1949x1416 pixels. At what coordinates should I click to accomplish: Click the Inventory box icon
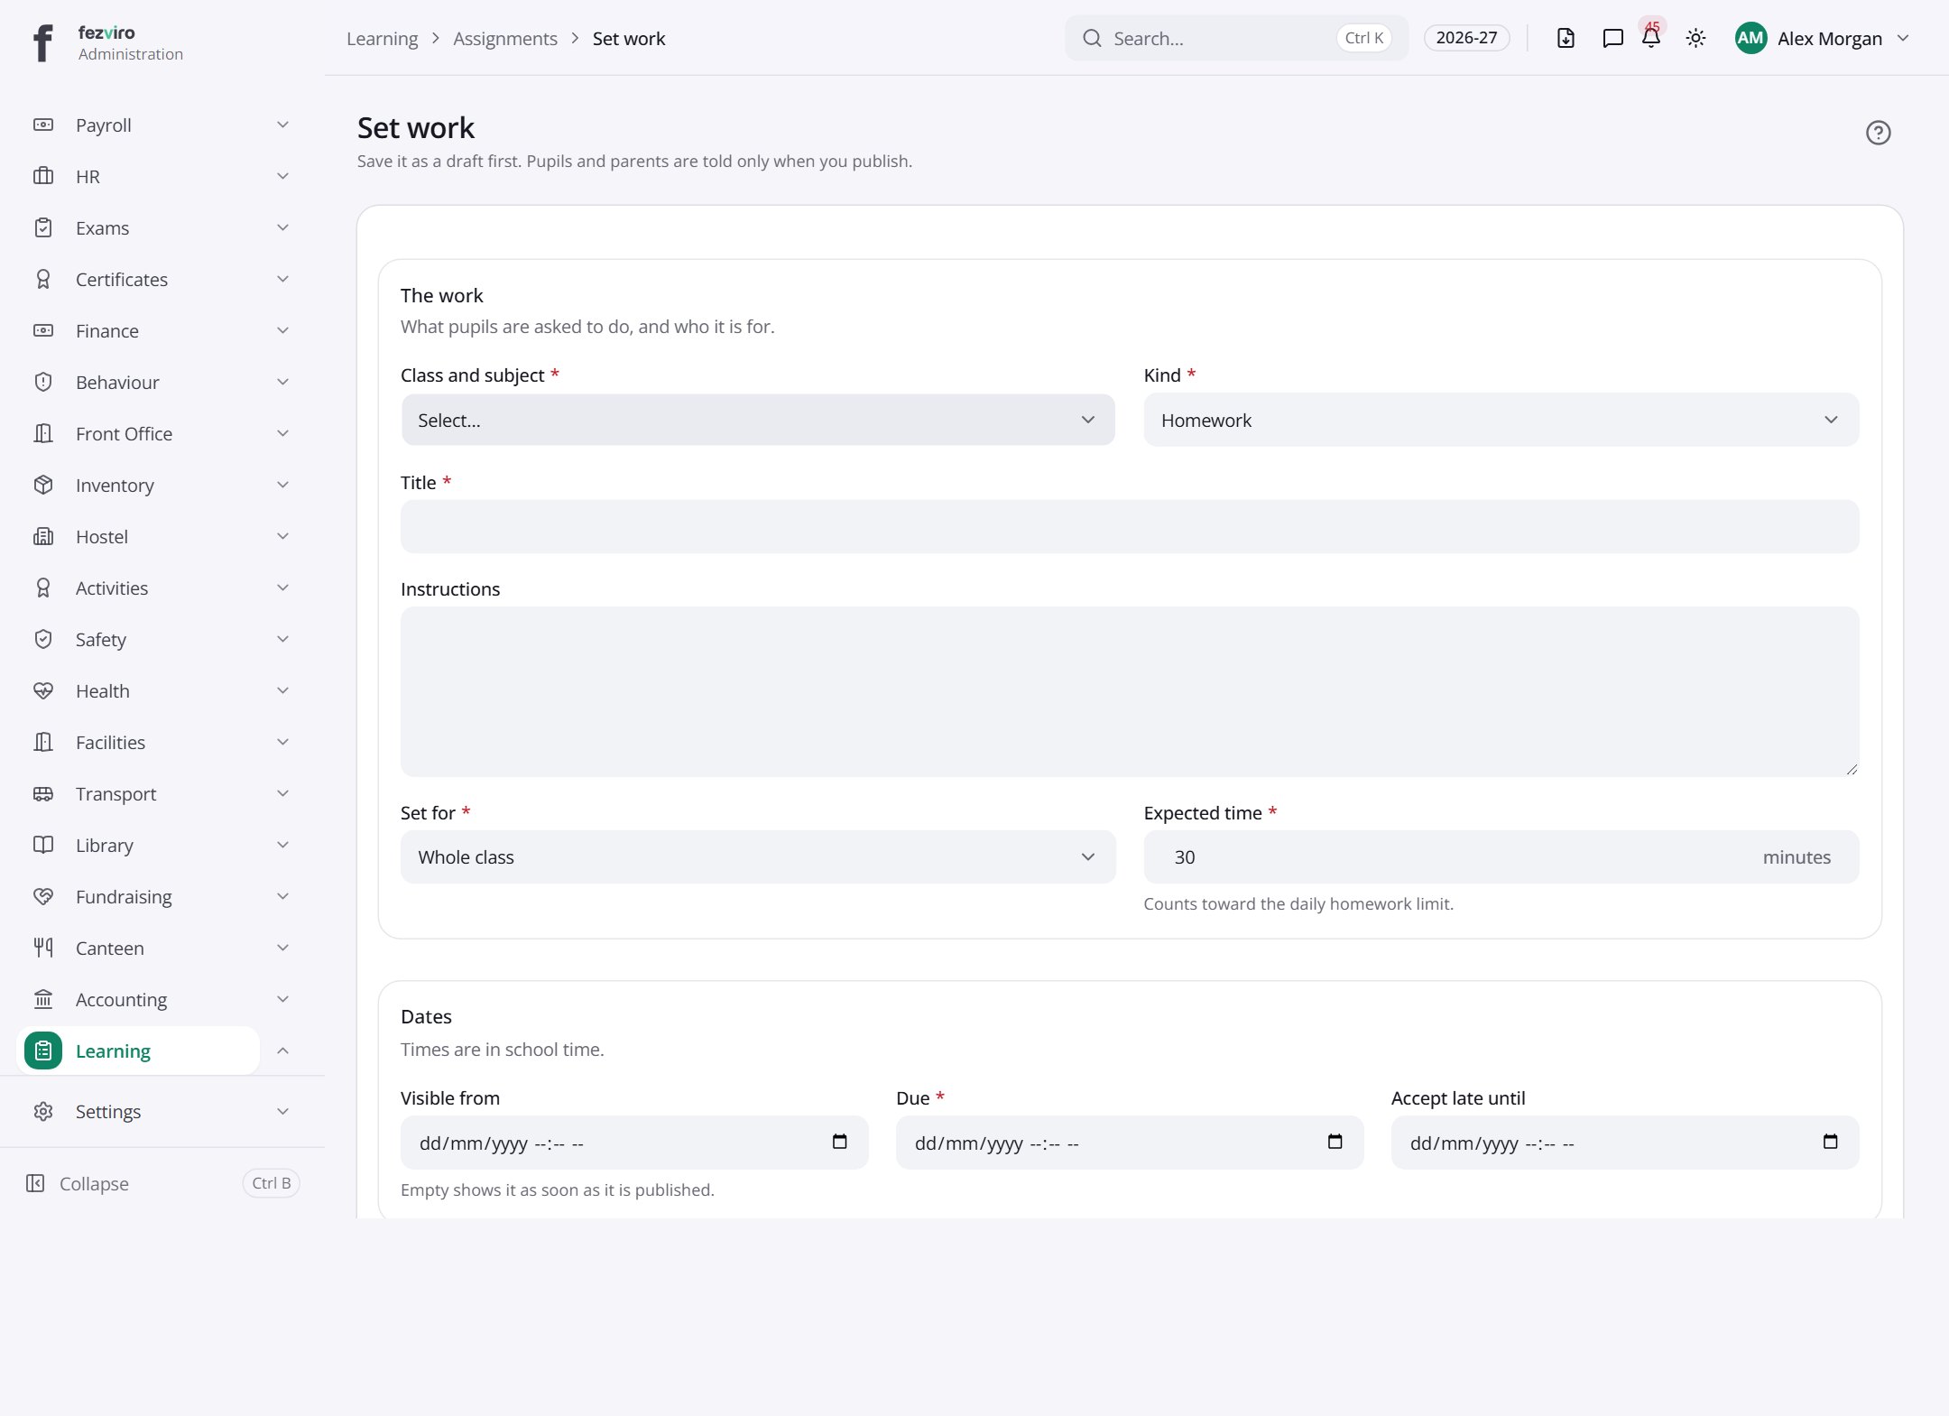pyautogui.click(x=43, y=485)
